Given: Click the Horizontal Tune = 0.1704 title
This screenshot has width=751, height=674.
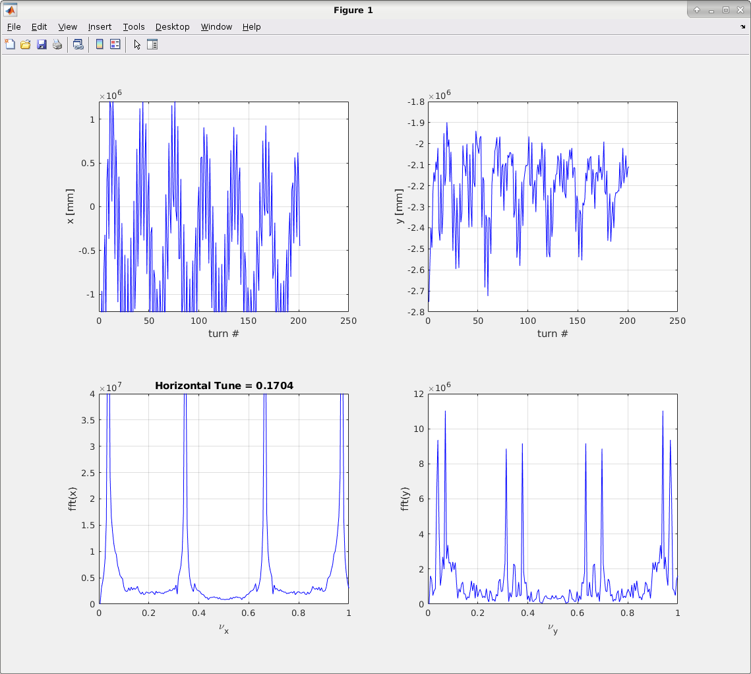Looking at the screenshot, I should 224,386.
